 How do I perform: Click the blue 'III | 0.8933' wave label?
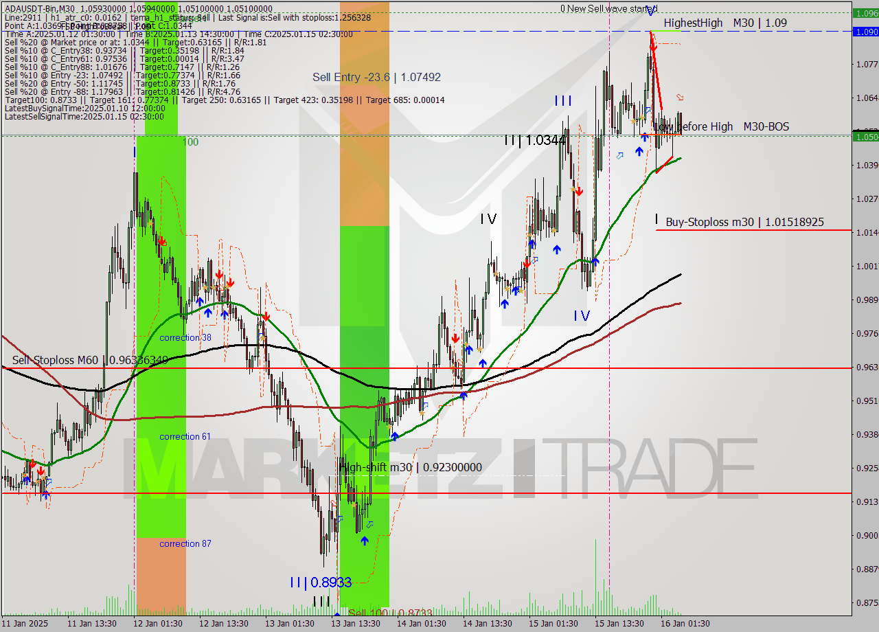pos(320,582)
